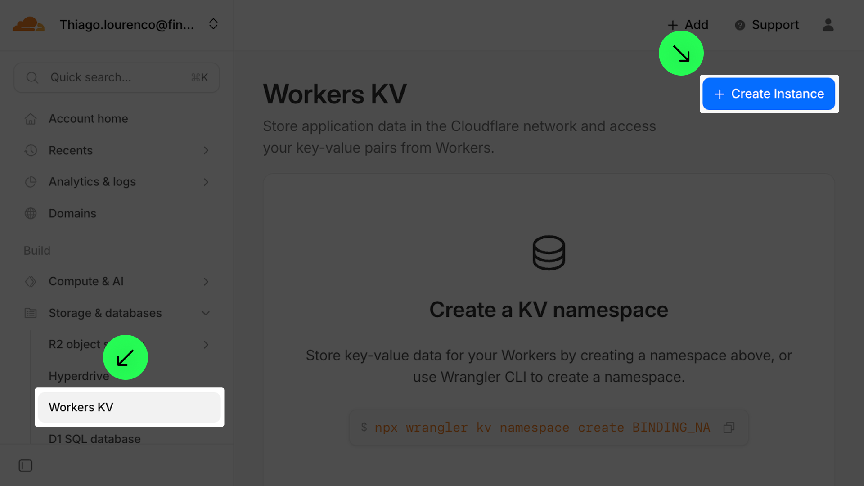Click the collapse sidebar panel icon
The width and height of the screenshot is (864, 486).
[x=26, y=465]
